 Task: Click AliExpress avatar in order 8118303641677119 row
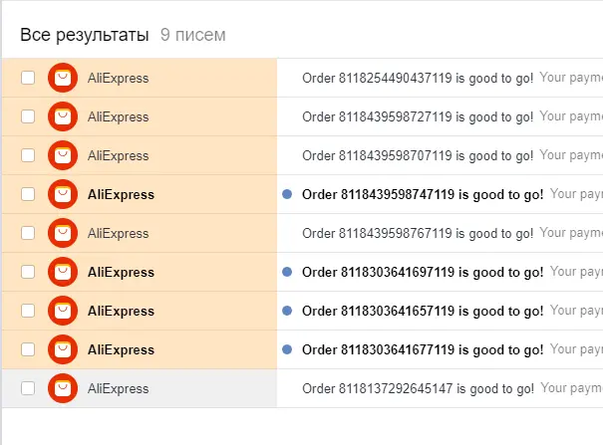click(63, 349)
